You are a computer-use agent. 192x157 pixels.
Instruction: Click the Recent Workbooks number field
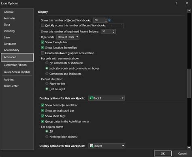pyautogui.click(x=99, y=20)
